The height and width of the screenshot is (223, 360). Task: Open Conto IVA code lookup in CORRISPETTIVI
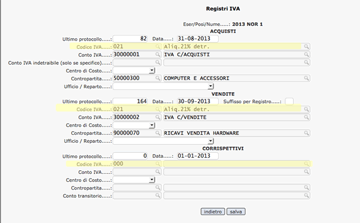[x=158, y=172]
